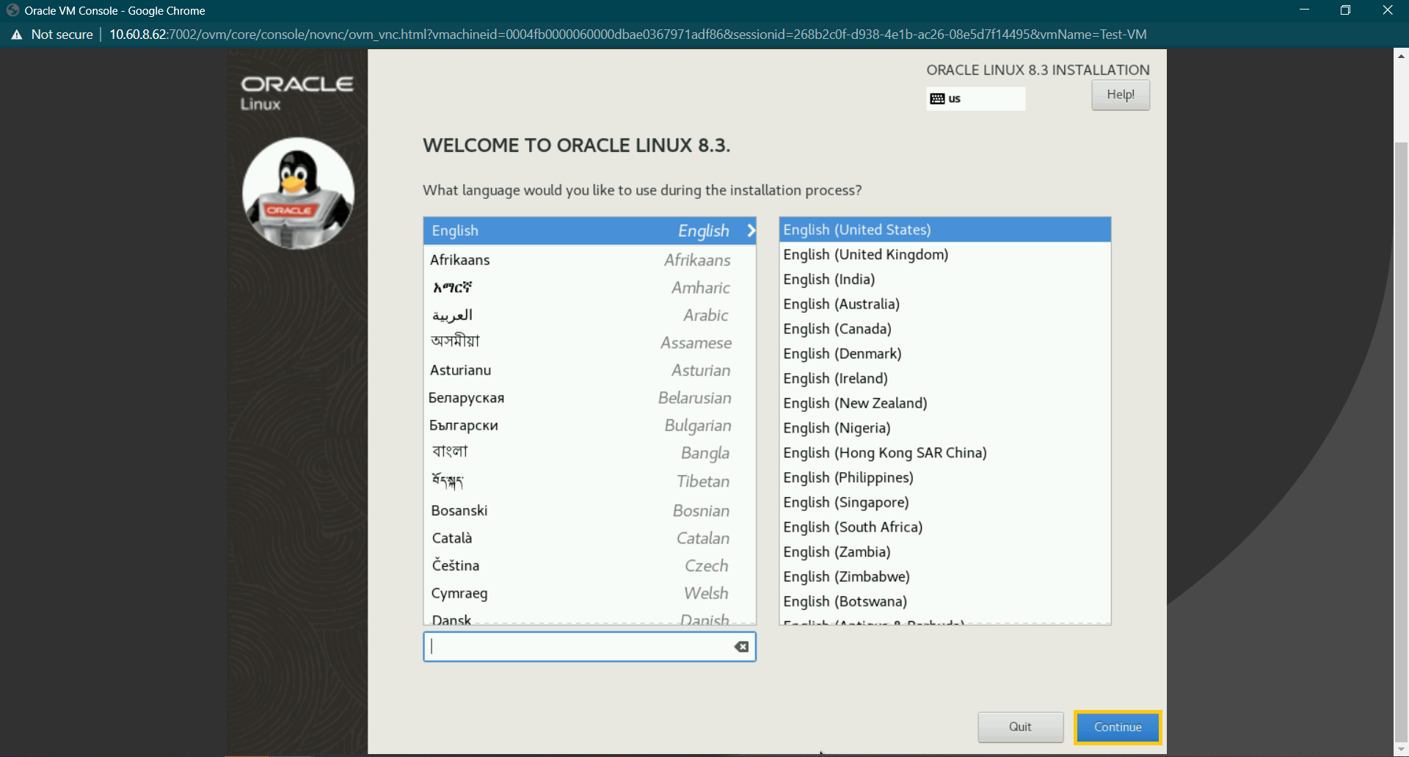Choose English (Australia) locale
Image resolution: width=1409 pixels, height=757 pixels.
pos(945,304)
